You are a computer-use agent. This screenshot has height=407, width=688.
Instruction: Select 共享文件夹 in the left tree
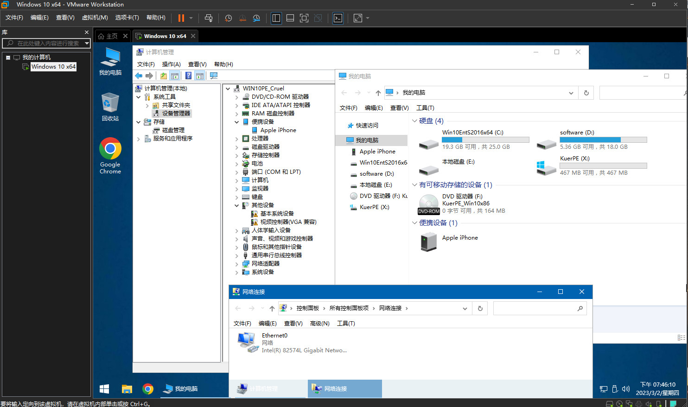click(176, 105)
